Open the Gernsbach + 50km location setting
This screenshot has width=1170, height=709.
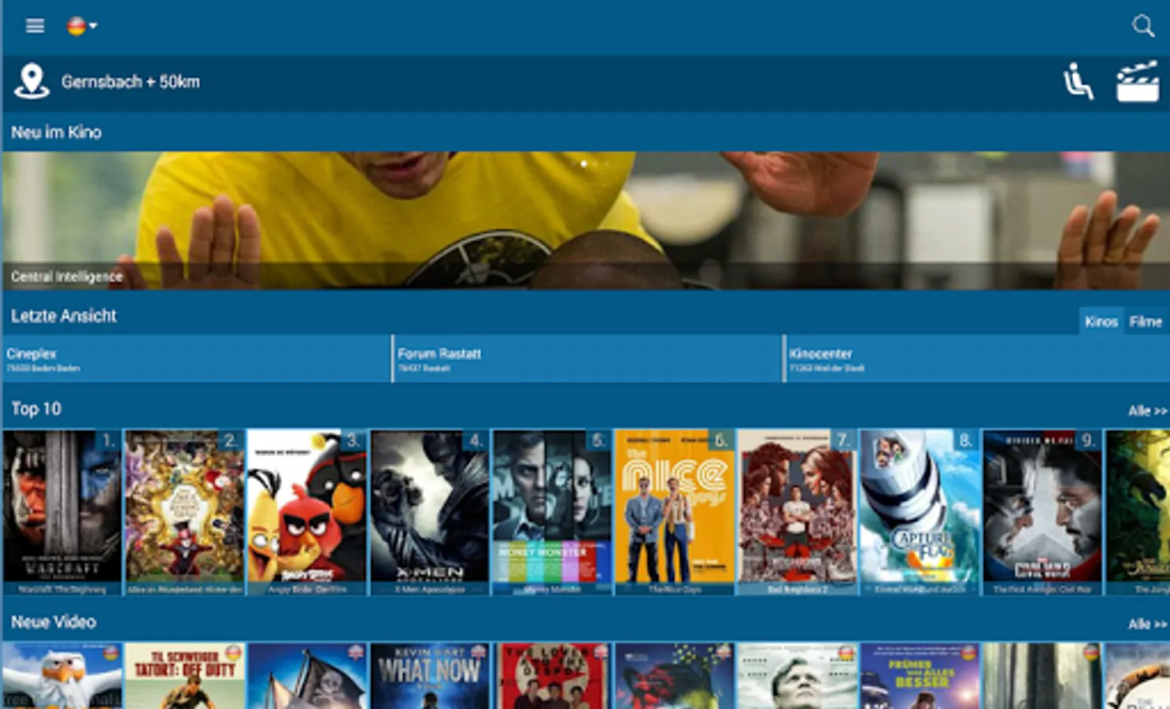point(131,82)
